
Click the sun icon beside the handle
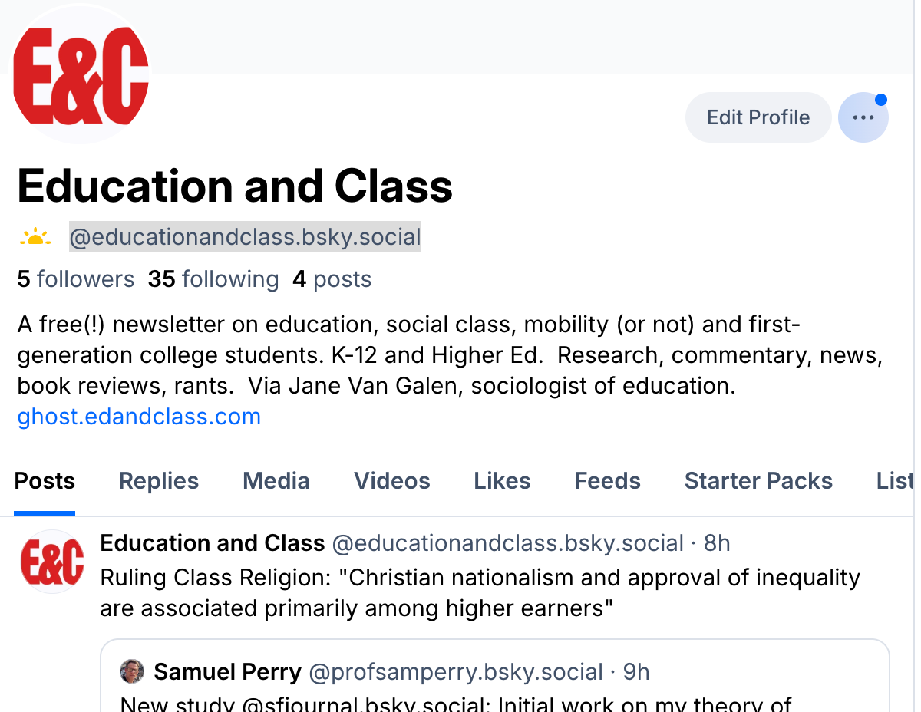point(35,238)
